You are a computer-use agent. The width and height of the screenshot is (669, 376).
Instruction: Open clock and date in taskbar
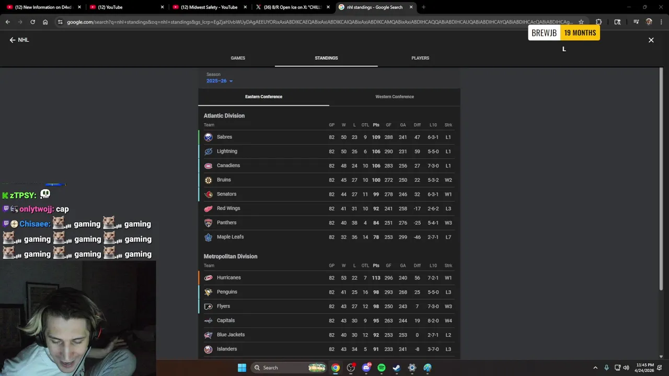tap(645, 368)
